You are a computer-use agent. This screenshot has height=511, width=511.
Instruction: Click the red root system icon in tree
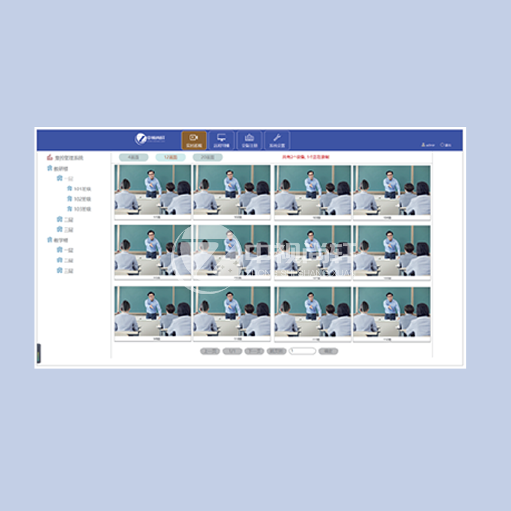pyautogui.click(x=49, y=157)
